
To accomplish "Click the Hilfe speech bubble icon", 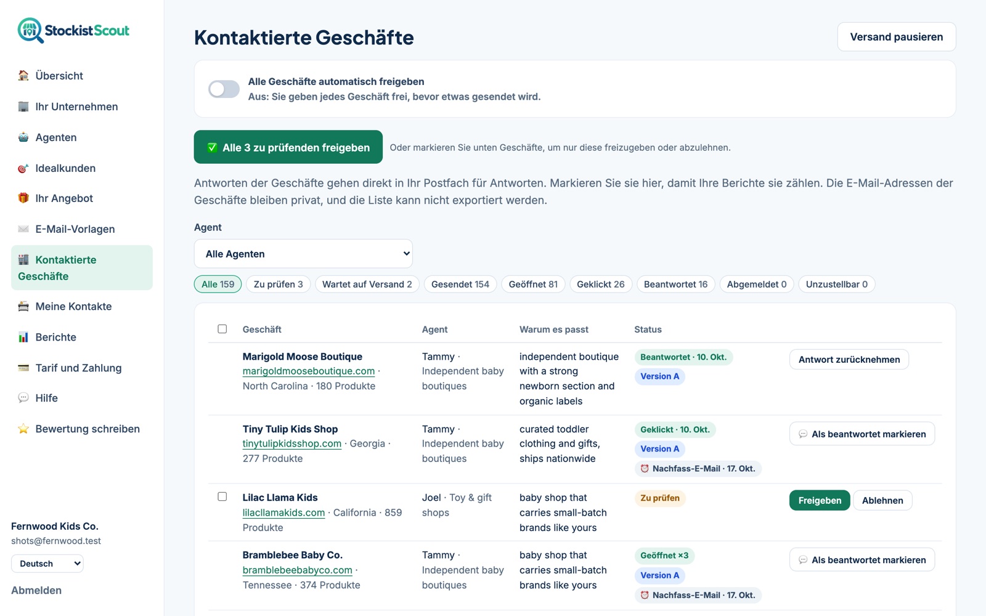I will 23,398.
